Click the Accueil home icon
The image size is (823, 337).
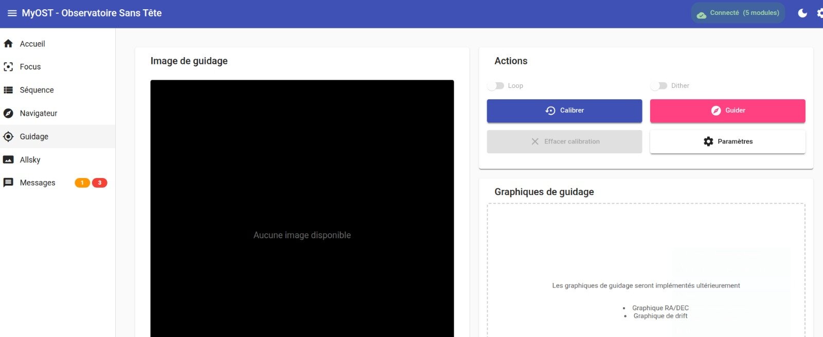point(8,44)
